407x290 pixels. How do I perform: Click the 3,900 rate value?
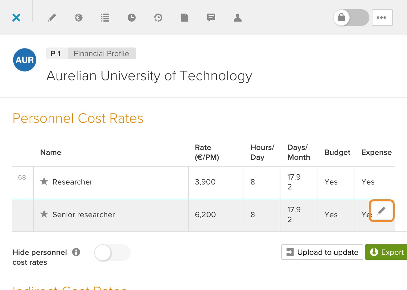tap(205, 182)
